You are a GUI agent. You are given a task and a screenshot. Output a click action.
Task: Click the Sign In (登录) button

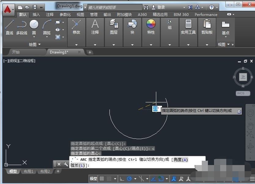tap(161, 7)
